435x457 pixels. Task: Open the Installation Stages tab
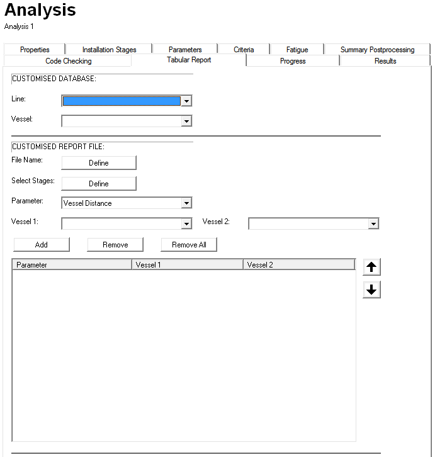109,50
